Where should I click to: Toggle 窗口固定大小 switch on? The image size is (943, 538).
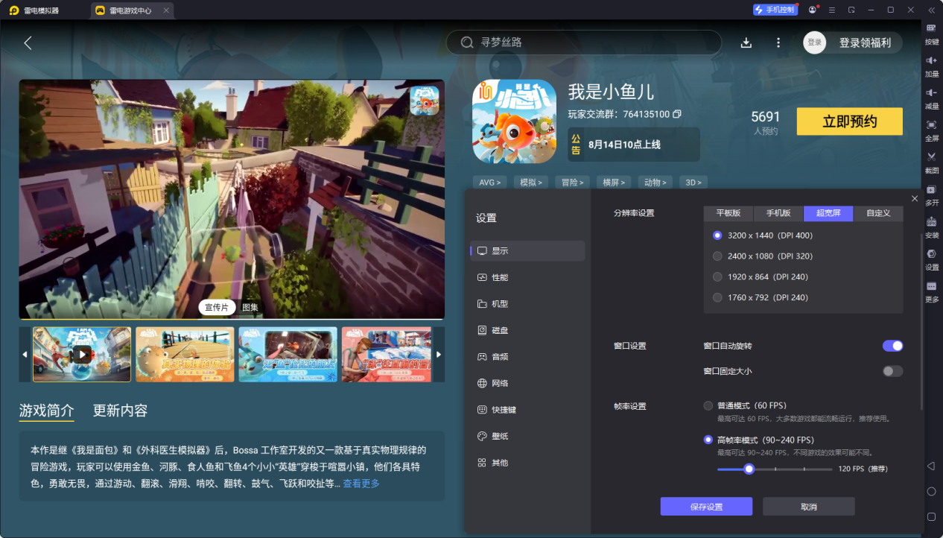pyautogui.click(x=892, y=371)
